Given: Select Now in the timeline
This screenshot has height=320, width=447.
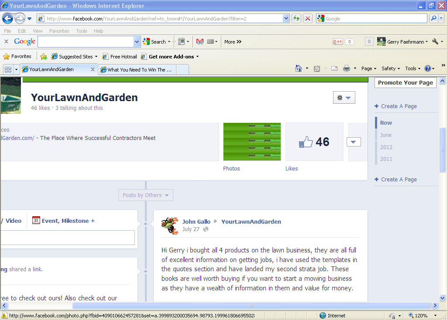Looking at the screenshot, I should (x=386, y=123).
